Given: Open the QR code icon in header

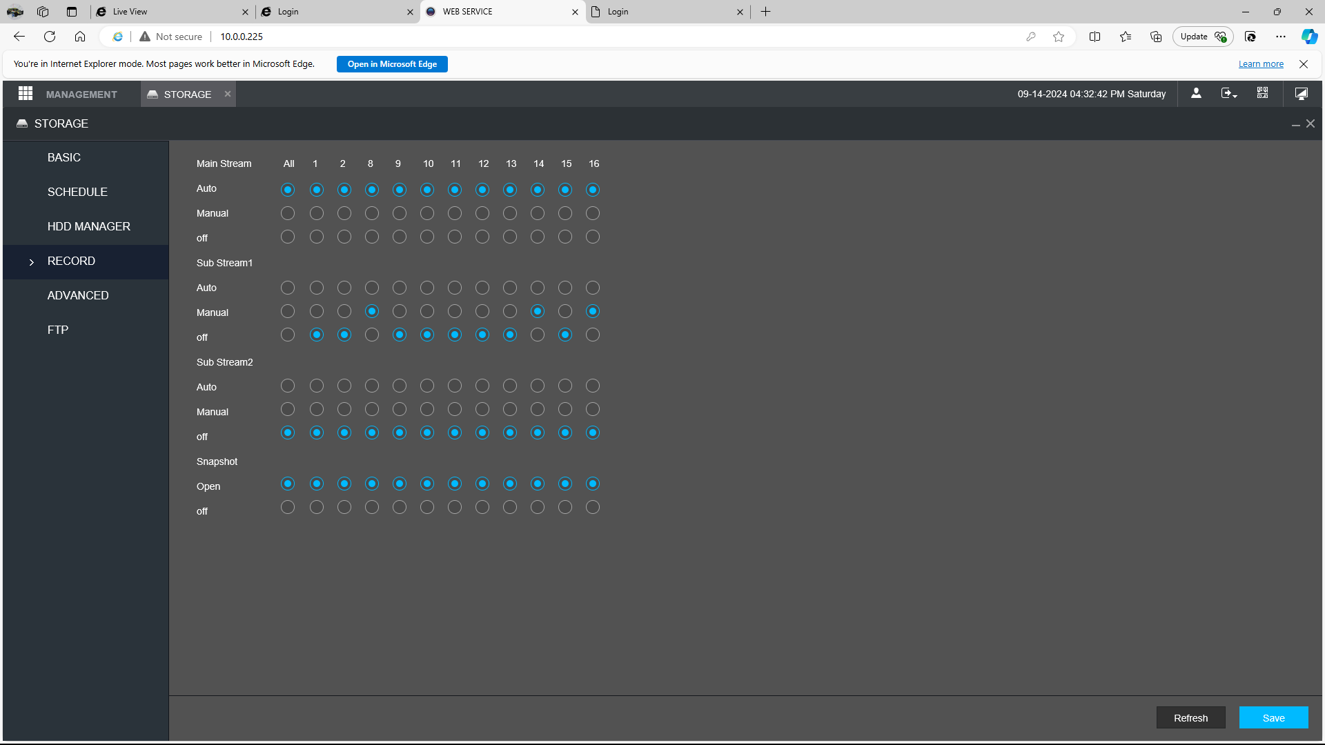Looking at the screenshot, I should pos(1262,93).
